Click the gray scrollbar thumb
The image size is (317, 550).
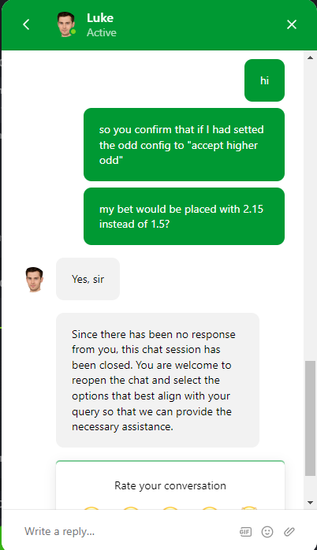pos(310,418)
